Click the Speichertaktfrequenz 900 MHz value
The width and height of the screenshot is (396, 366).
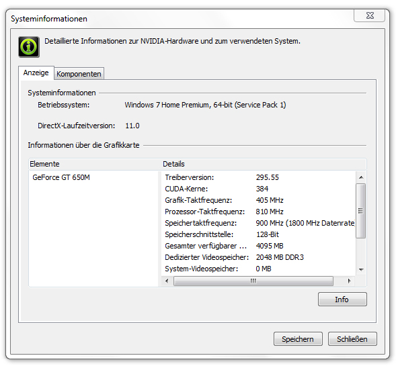tap(305, 223)
